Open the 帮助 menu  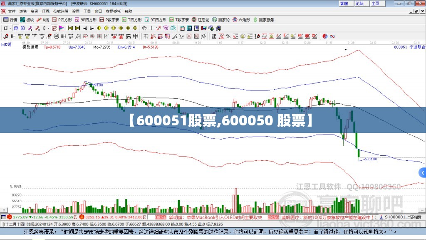click(128, 11)
